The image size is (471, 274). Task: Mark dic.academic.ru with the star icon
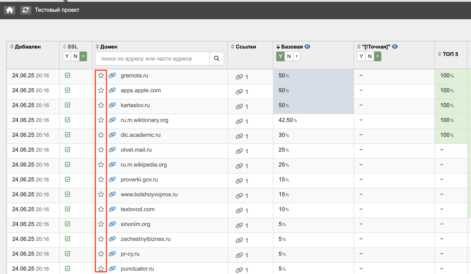(x=101, y=135)
